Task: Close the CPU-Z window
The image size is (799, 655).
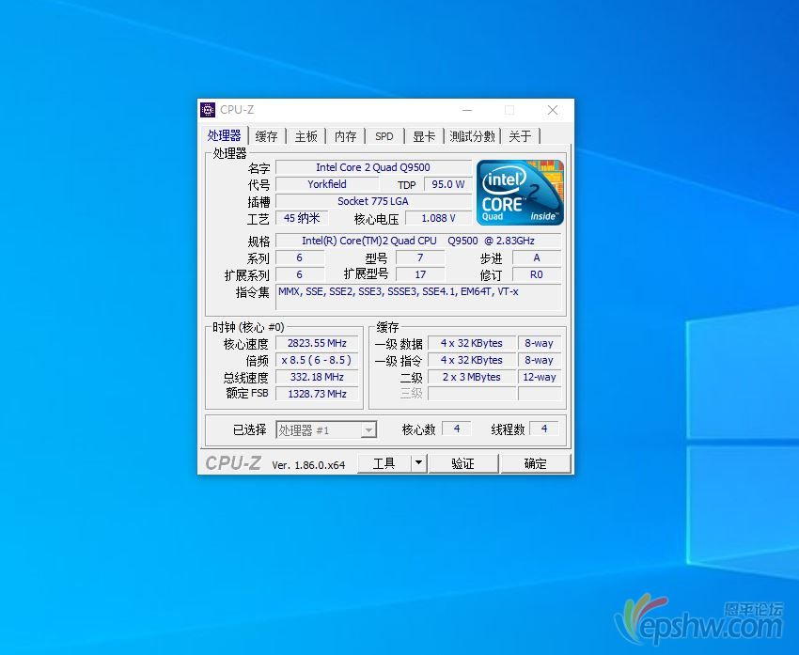Action: (553, 110)
